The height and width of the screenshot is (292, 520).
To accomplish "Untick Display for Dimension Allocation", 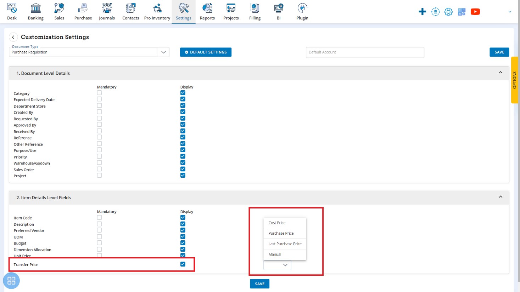I will pos(183,250).
